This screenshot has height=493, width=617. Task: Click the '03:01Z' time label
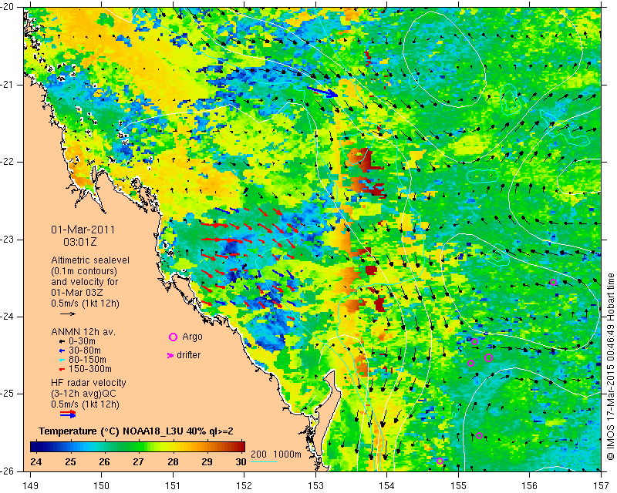click(x=80, y=242)
